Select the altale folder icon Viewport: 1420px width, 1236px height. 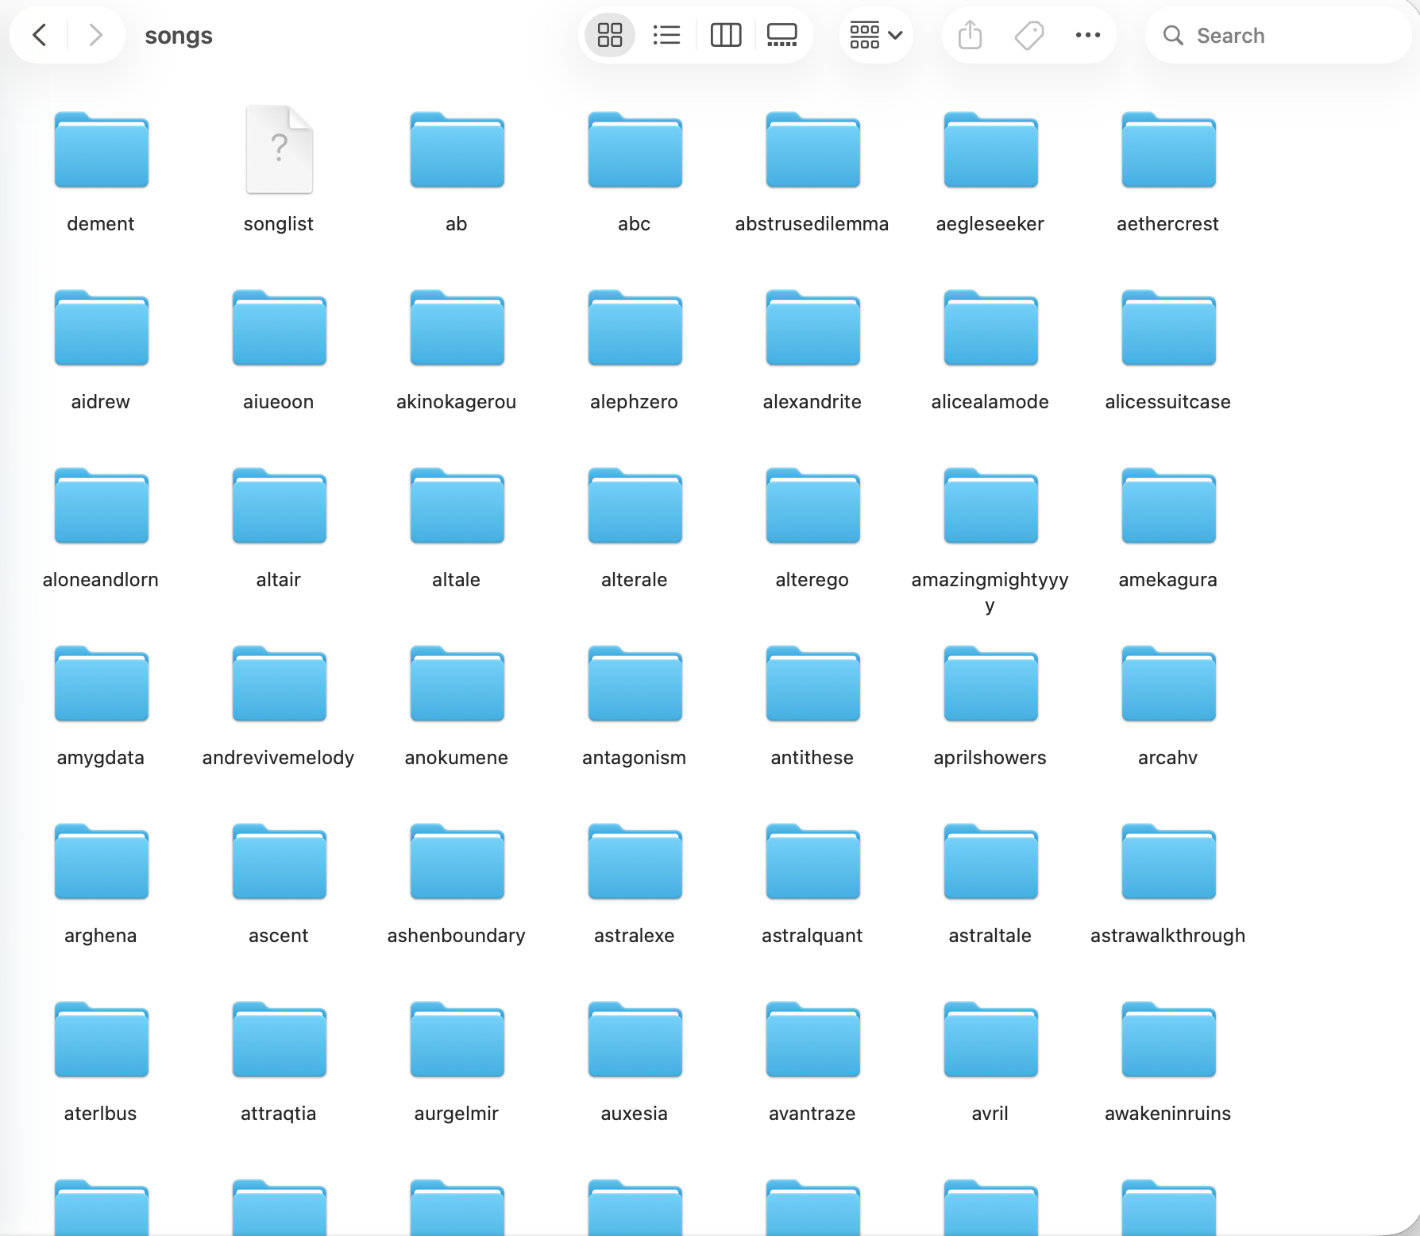click(x=457, y=506)
